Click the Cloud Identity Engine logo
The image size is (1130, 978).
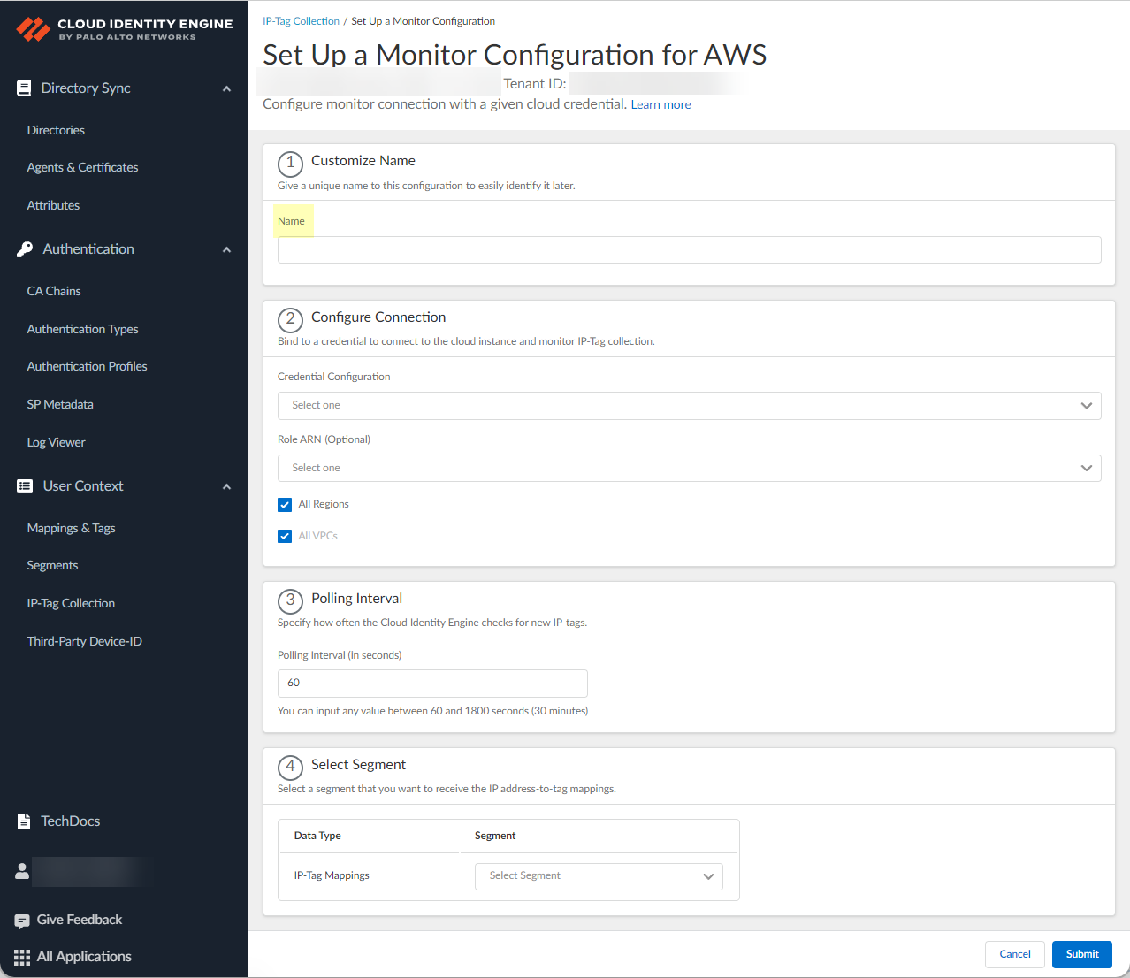click(x=34, y=29)
